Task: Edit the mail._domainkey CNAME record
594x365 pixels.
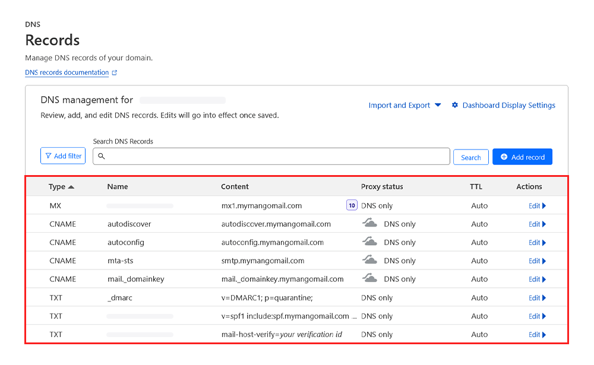Action: click(537, 280)
